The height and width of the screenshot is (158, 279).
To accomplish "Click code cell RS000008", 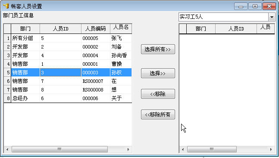I will point(96,90).
